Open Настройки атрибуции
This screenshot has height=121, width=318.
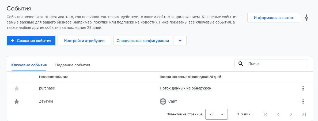tap(84, 41)
